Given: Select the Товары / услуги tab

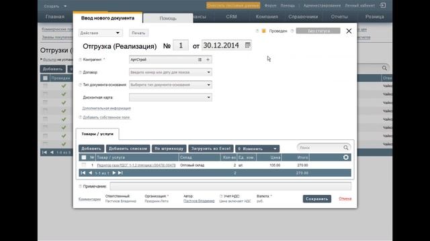Looking at the screenshot, I should pyautogui.click(x=97, y=134).
